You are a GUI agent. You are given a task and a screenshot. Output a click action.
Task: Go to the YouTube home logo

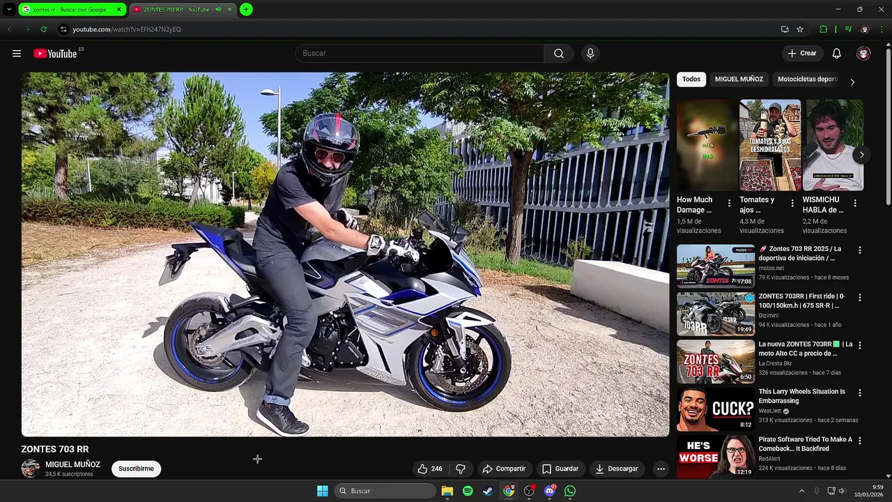55,54
